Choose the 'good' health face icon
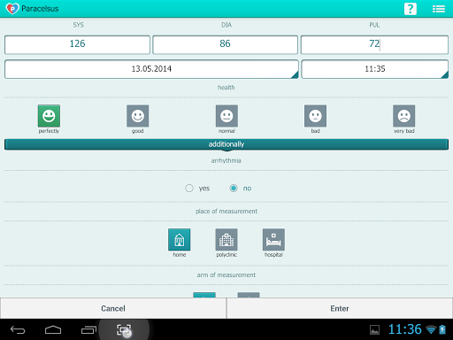The image size is (453, 340). click(x=138, y=116)
